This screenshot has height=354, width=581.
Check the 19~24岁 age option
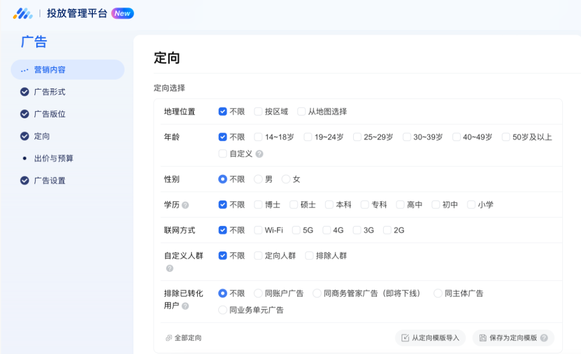(x=308, y=137)
